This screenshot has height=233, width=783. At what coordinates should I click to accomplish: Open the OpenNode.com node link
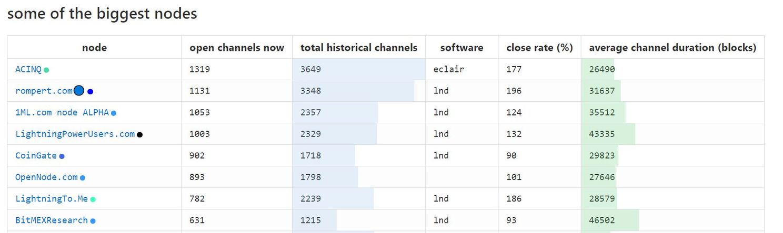point(46,177)
